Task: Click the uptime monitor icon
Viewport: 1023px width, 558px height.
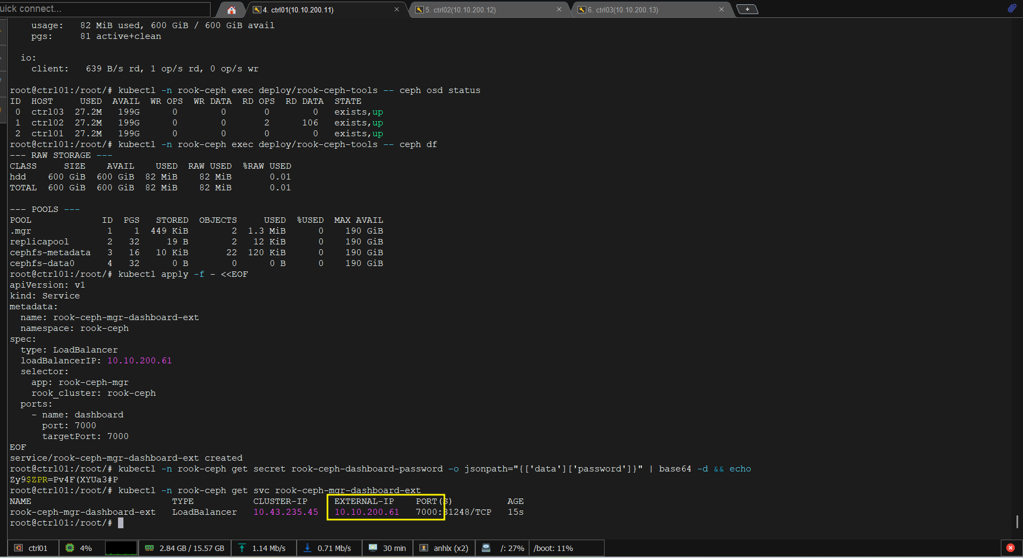Action: (x=373, y=548)
